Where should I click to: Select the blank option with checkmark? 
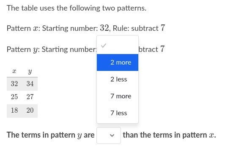click(118, 46)
